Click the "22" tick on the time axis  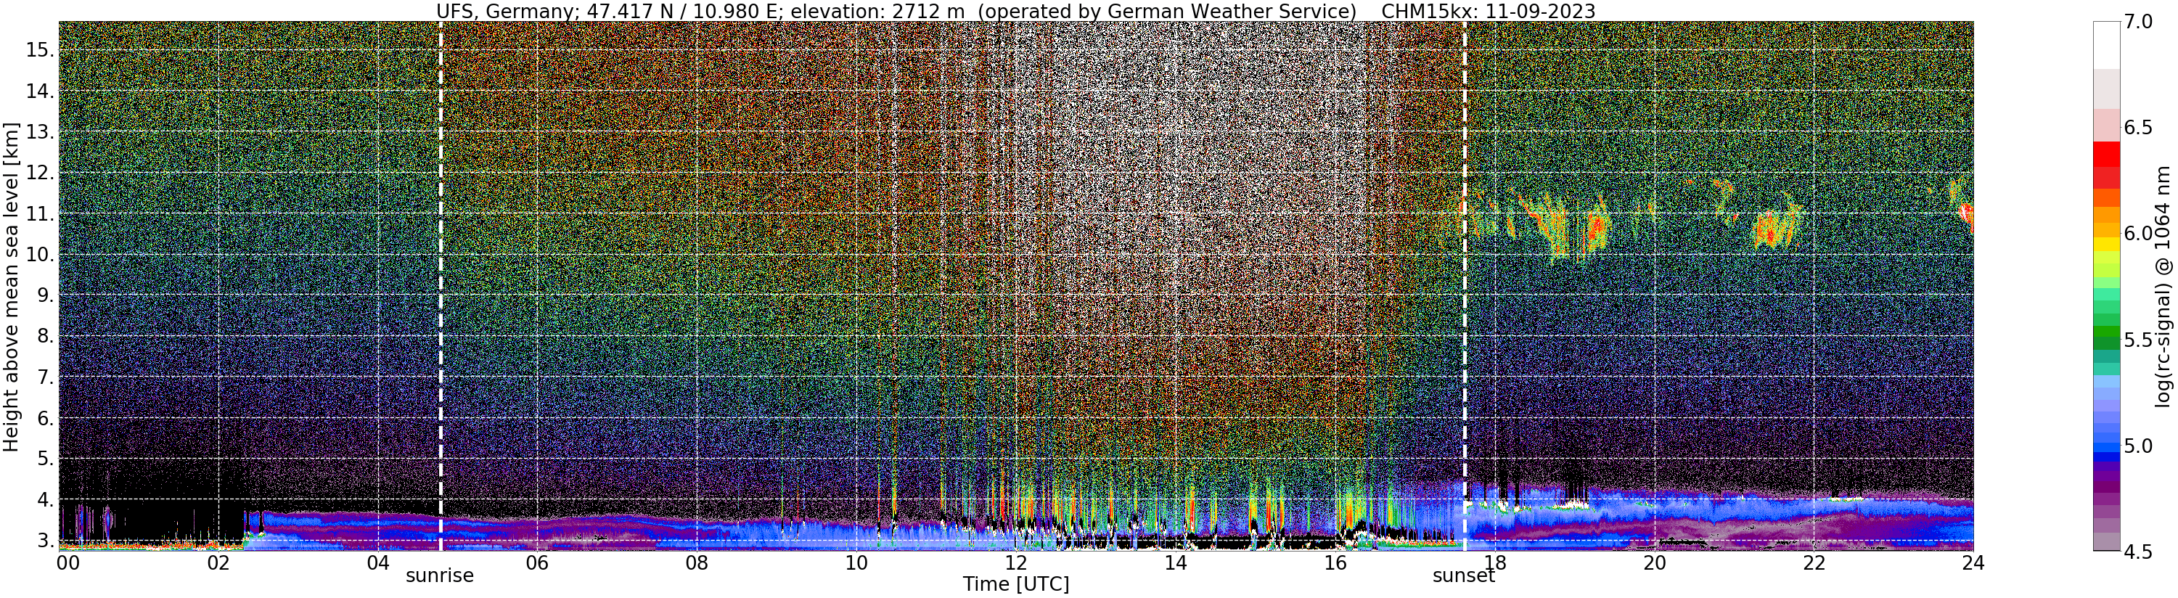pos(1813,562)
